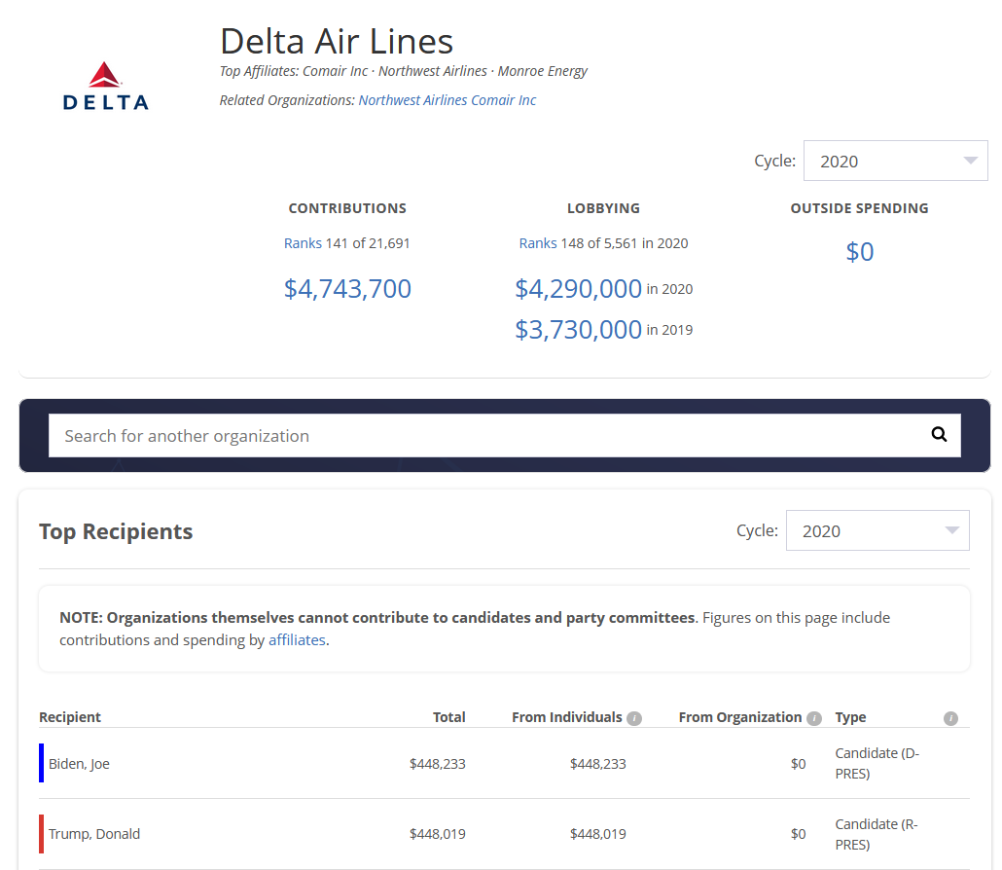Click the Ranks link under Contributions
The width and height of the screenshot is (1002, 870).
click(303, 243)
